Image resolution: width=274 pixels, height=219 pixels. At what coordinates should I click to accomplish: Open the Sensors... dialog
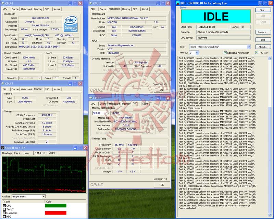click(x=263, y=32)
